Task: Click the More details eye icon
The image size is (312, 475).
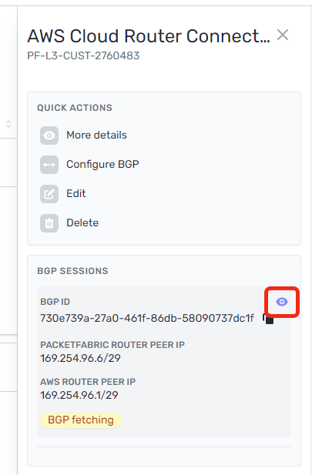Action: tap(49, 135)
